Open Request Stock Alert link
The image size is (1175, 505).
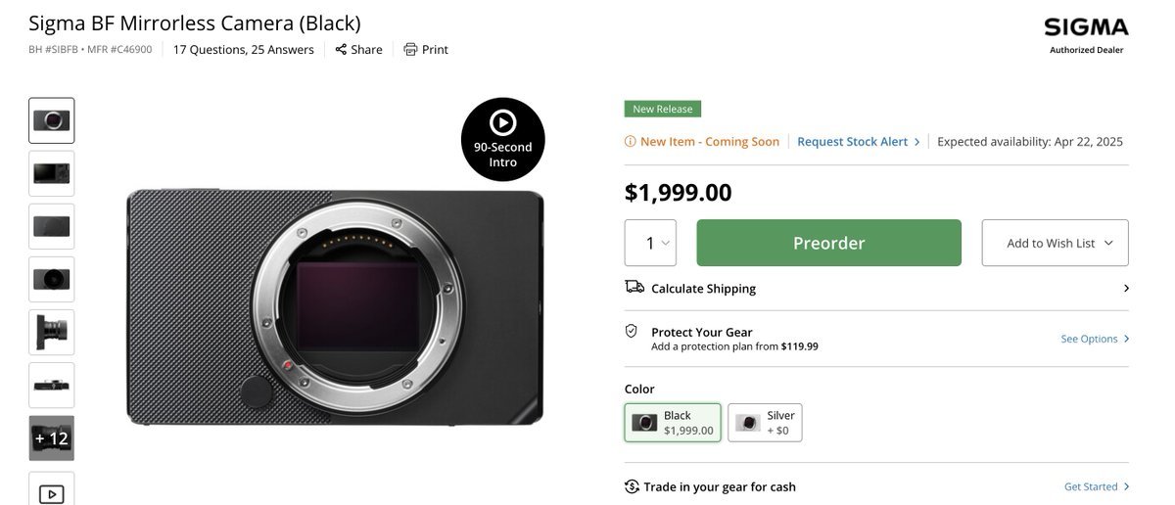pos(853,141)
